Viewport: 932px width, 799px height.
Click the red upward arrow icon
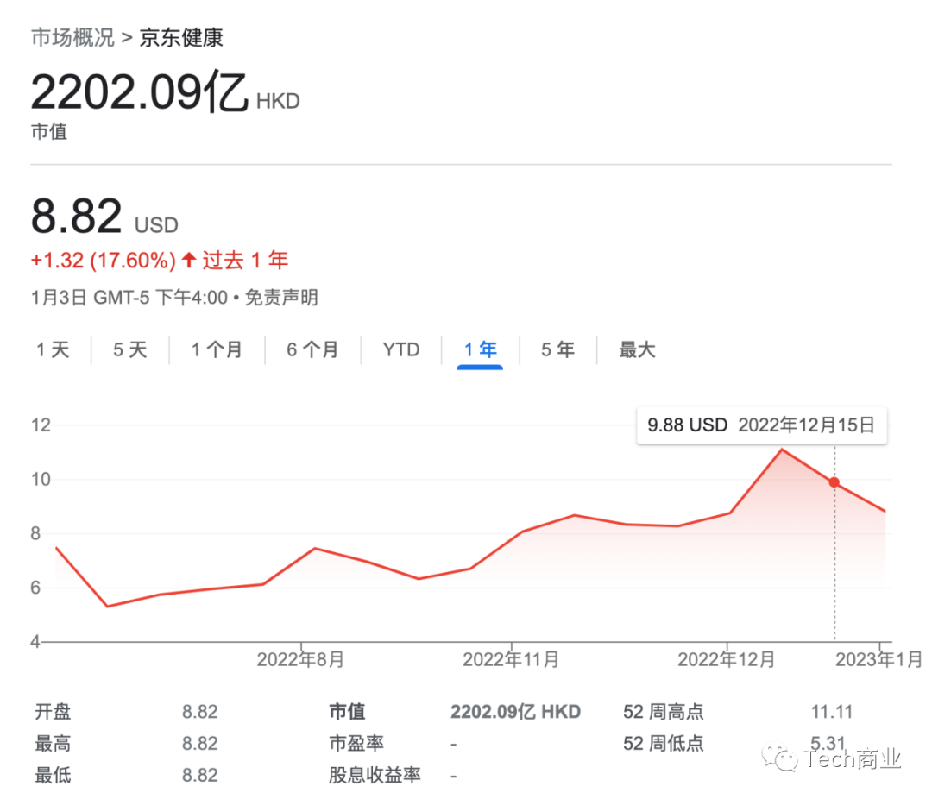tap(189, 260)
